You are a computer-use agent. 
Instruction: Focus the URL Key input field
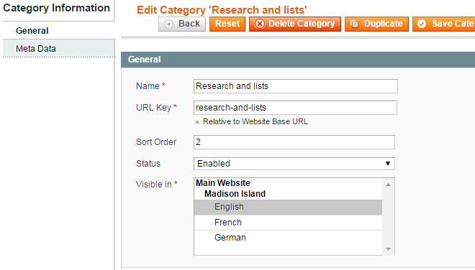tap(295, 108)
